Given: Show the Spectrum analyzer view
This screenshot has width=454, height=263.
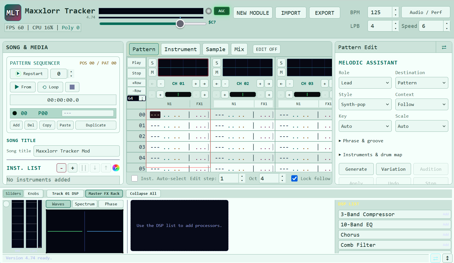Looking at the screenshot, I should point(85,204).
